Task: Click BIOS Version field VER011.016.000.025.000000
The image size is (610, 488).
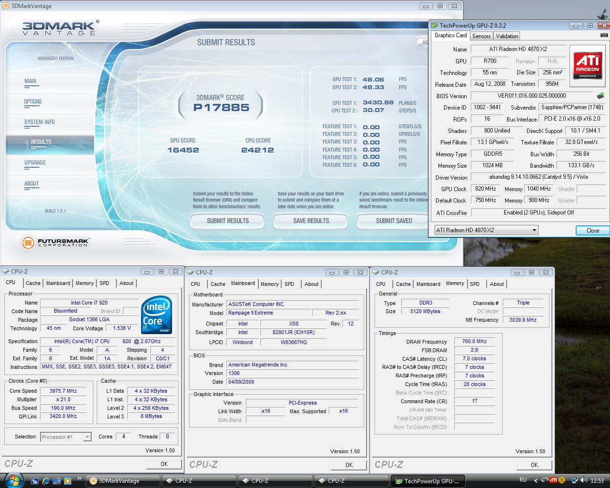Action: pos(532,96)
